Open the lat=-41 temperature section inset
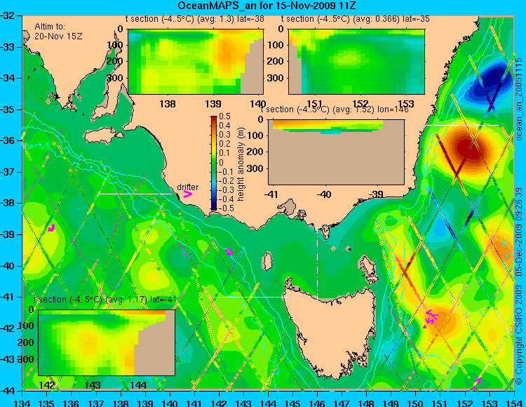 click(107, 342)
